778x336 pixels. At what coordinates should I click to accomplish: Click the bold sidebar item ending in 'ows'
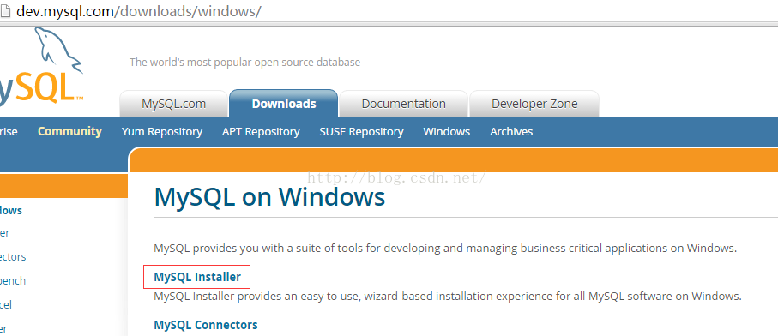click(x=11, y=210)
